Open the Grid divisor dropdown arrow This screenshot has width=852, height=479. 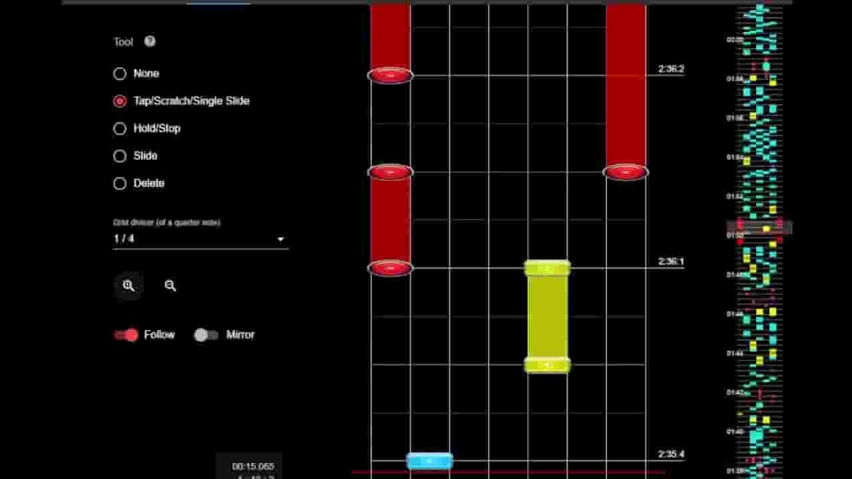click(280, 239)
